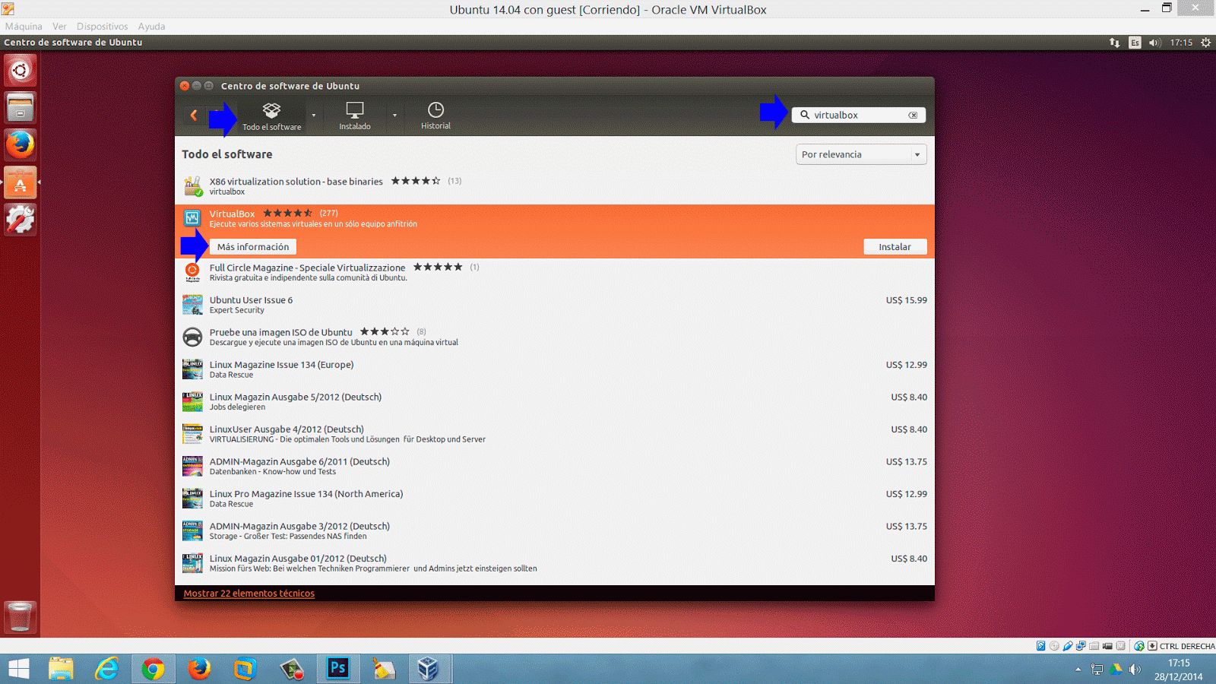Clear the virtualbox search text
This screenshot has width=1216, height=684.
pyautogui.click(x=912, y=115)
